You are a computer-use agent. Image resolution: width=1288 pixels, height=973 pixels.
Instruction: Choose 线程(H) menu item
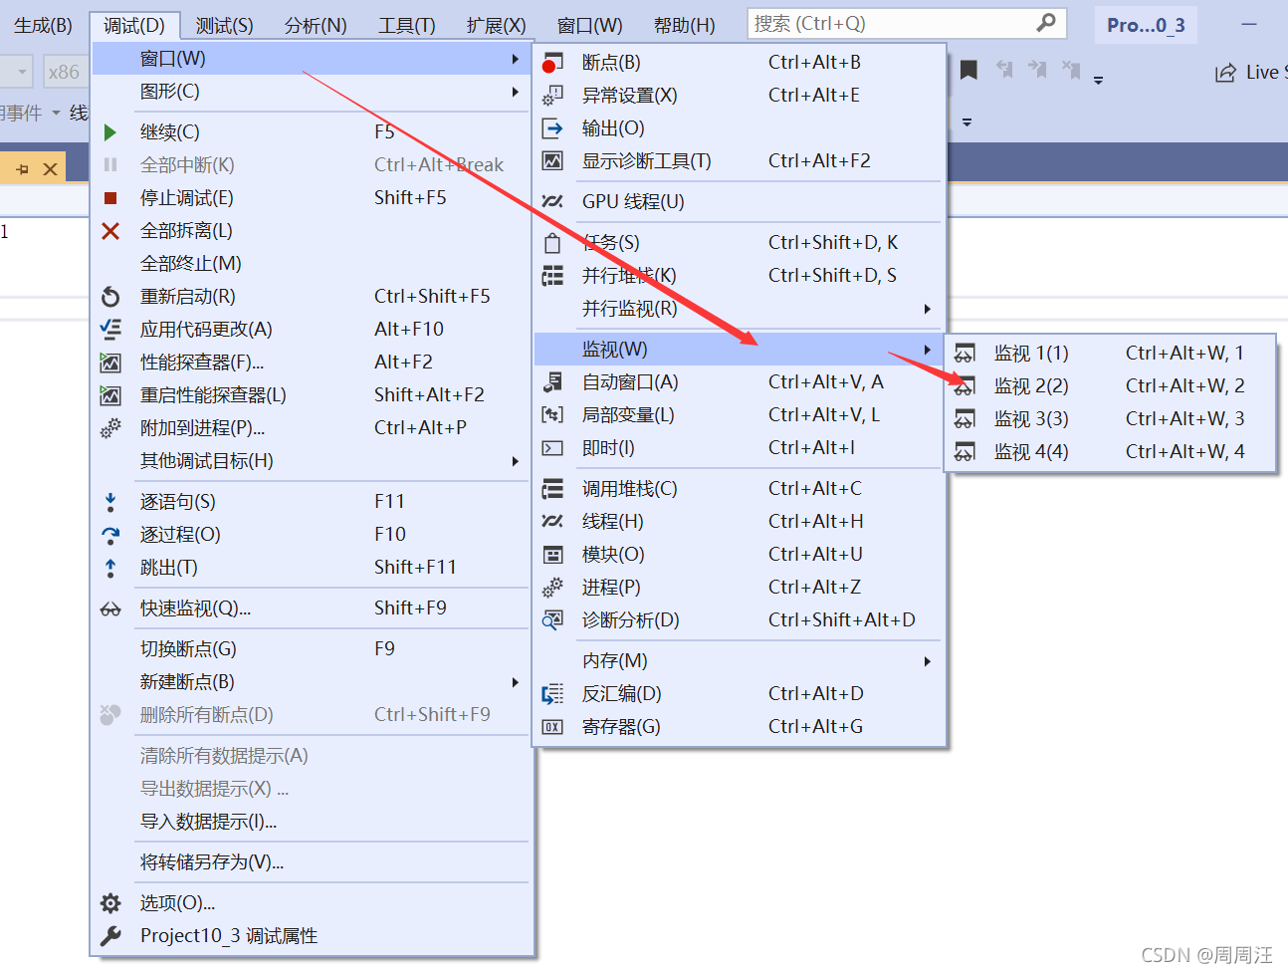click(x=740, y=522)
